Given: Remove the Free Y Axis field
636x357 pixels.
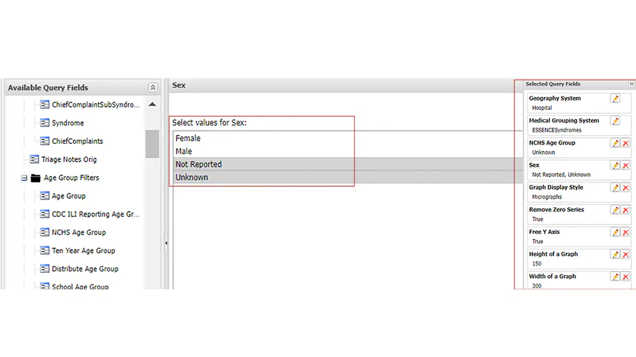Looking at the screenshot, I should [625, 232].
